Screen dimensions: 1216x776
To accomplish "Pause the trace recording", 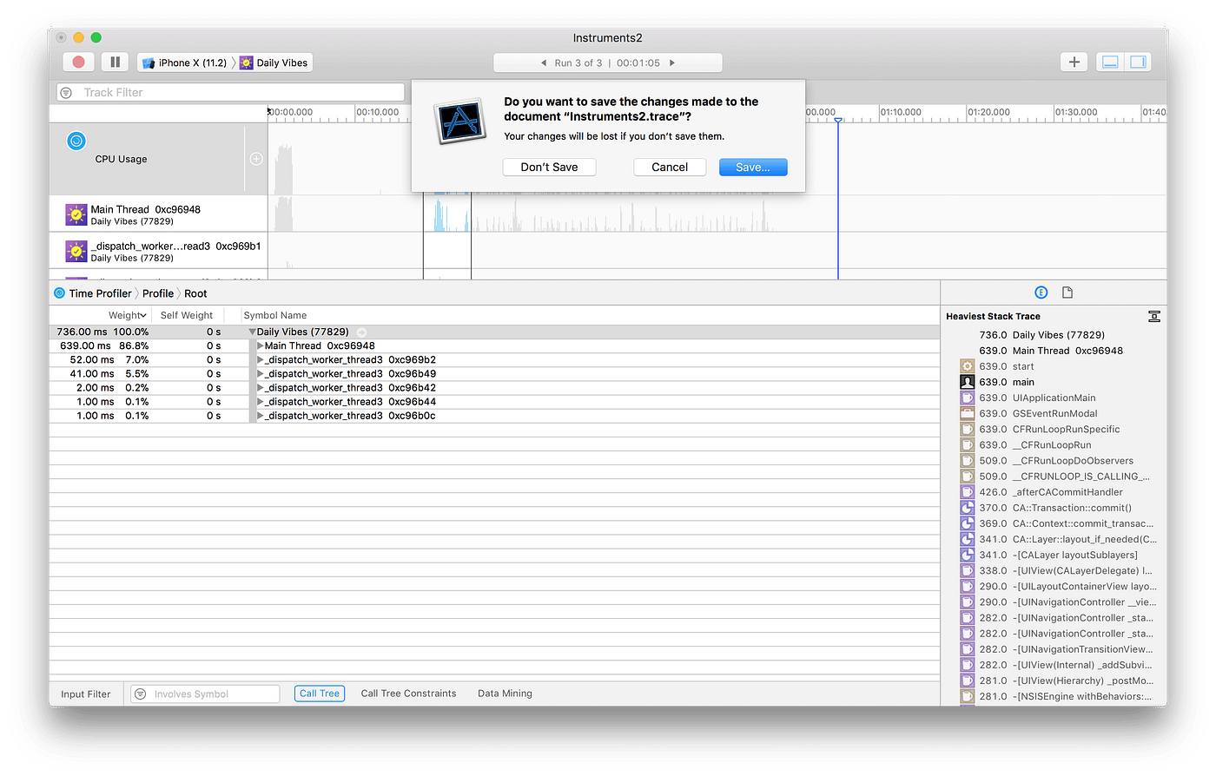I will coord(116,62).
